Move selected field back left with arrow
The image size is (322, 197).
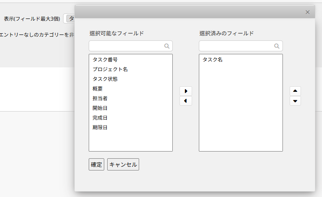point(186,101)
